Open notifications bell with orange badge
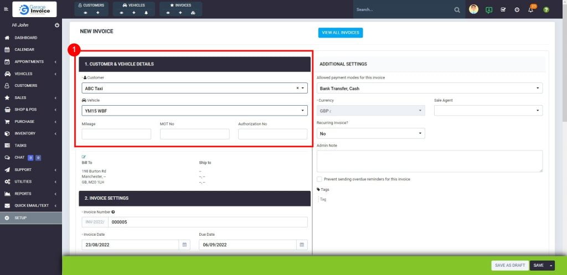567x275 pixels. (531, 9)
